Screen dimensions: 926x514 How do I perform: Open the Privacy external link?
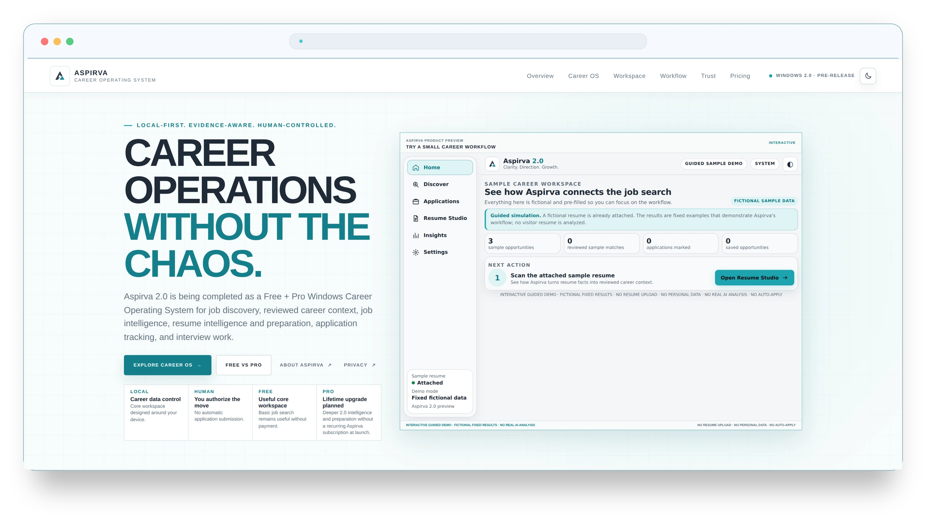pyautogui.click(x=360, y=365)
